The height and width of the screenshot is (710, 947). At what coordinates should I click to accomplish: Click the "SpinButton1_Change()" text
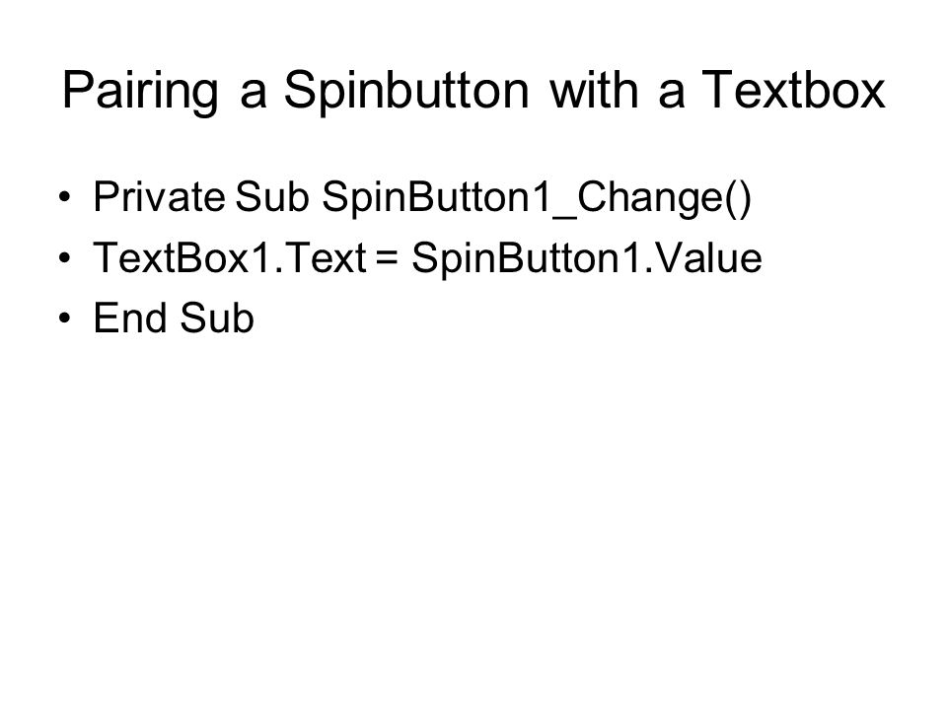tap(537, 198)
